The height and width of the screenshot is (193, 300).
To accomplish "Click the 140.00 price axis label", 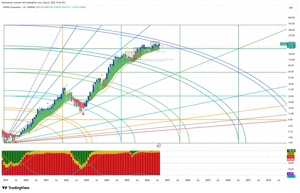I will (x=291, y=54).
